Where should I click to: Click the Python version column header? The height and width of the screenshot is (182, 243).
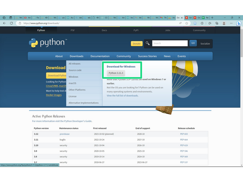[x=41, y=128]
